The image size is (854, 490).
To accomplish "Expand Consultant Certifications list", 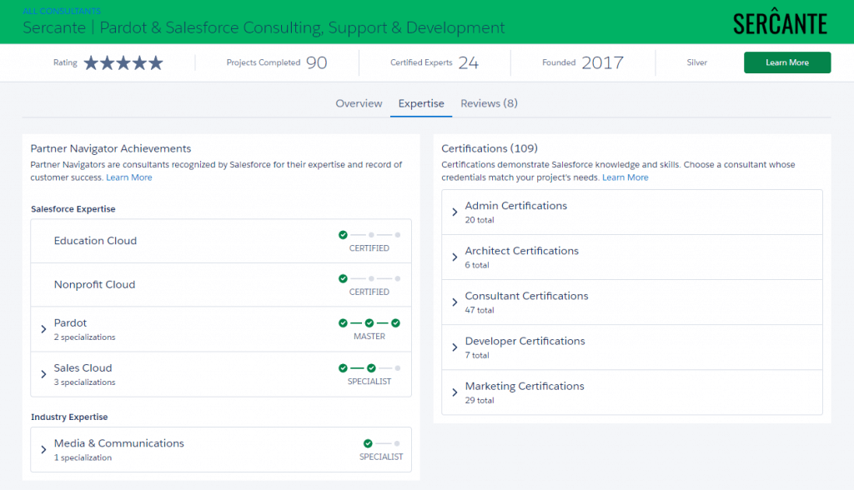I will pos(455,302).
